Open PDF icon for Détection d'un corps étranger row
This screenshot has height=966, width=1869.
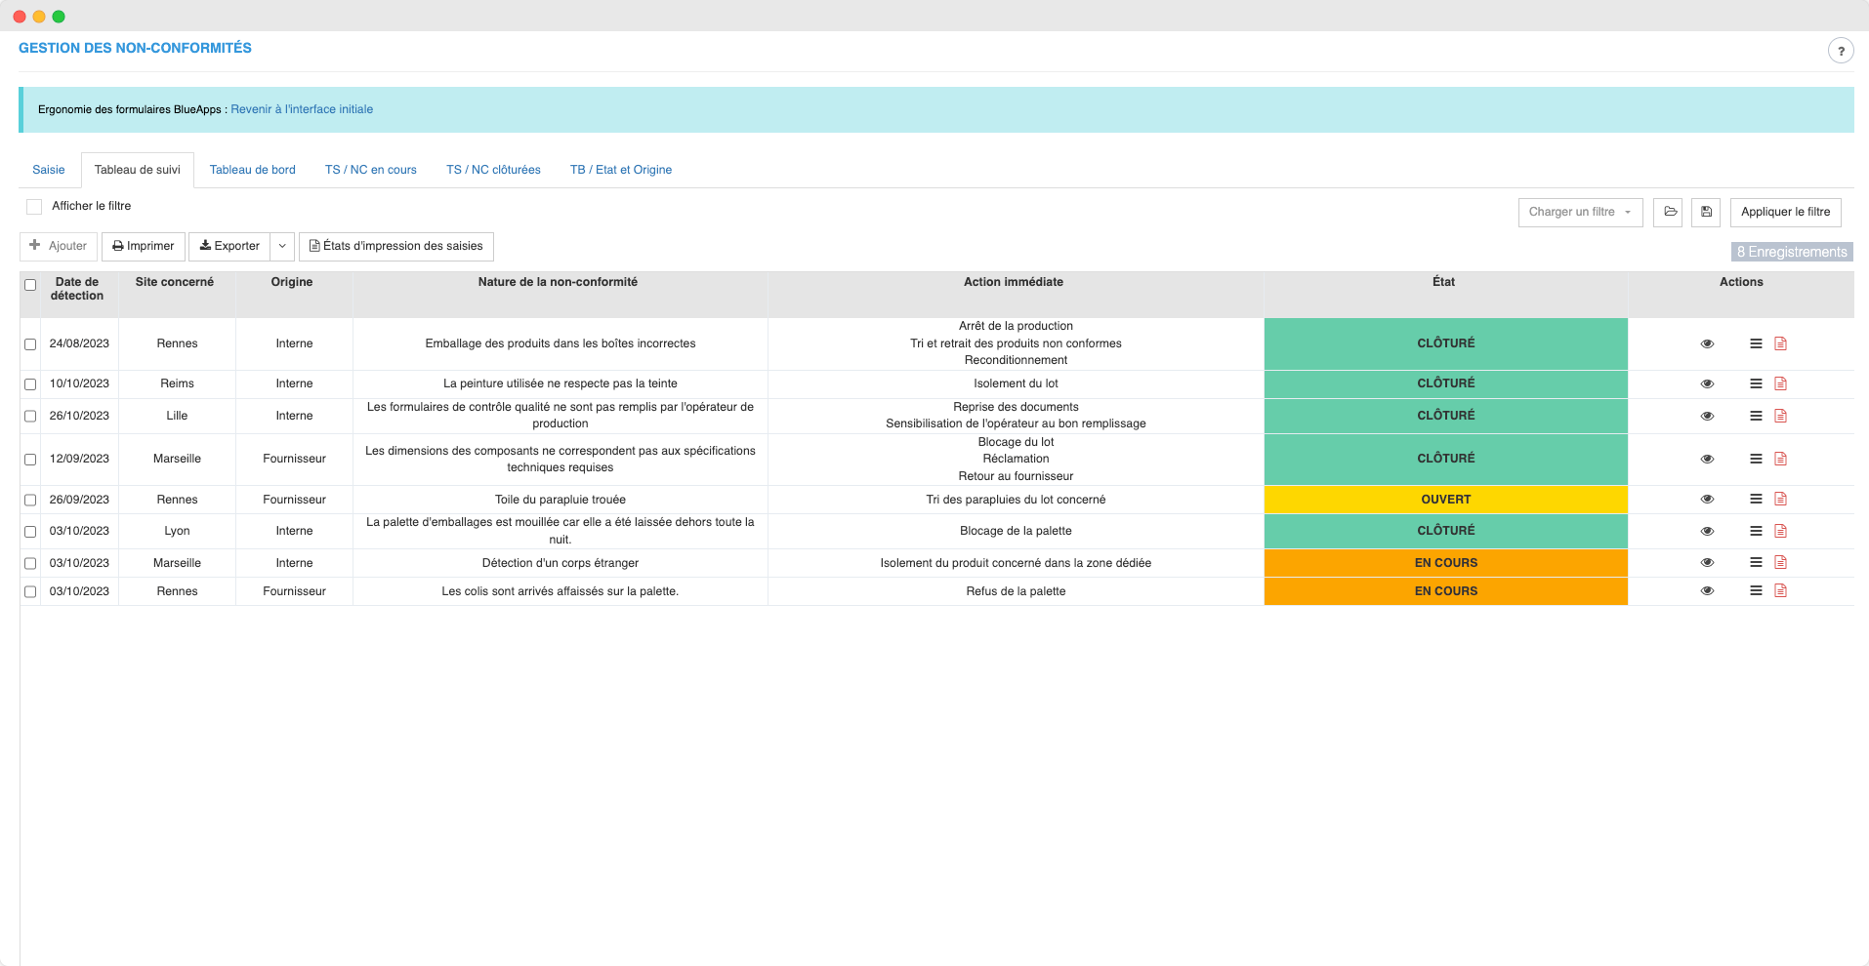point(1780,562)
